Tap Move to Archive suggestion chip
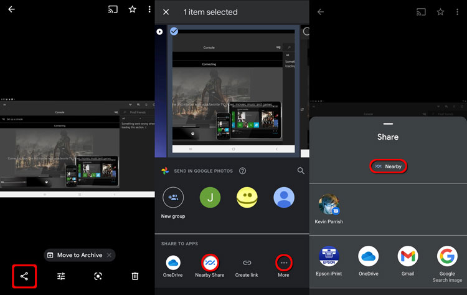 click(x=80, y=255)
